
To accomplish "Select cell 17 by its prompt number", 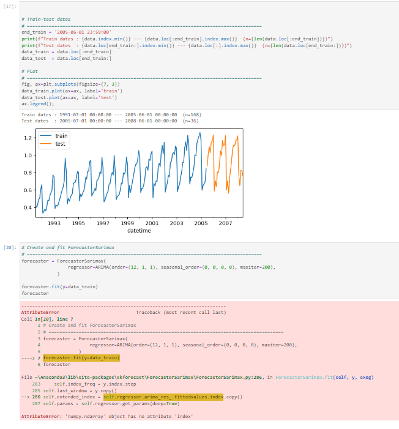I will (10, 6).
